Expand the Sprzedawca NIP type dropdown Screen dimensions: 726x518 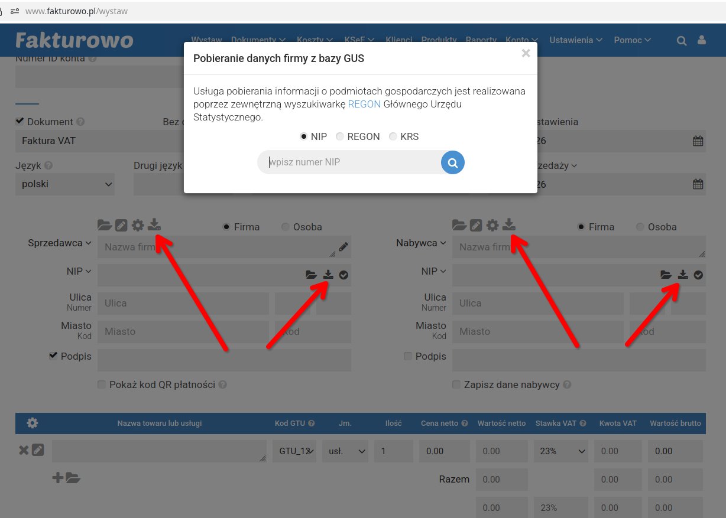(79, 271)
